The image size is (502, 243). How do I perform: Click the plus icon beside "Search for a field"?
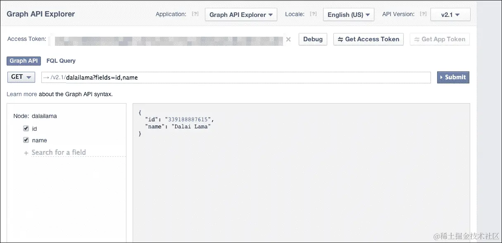coord(26,152)
